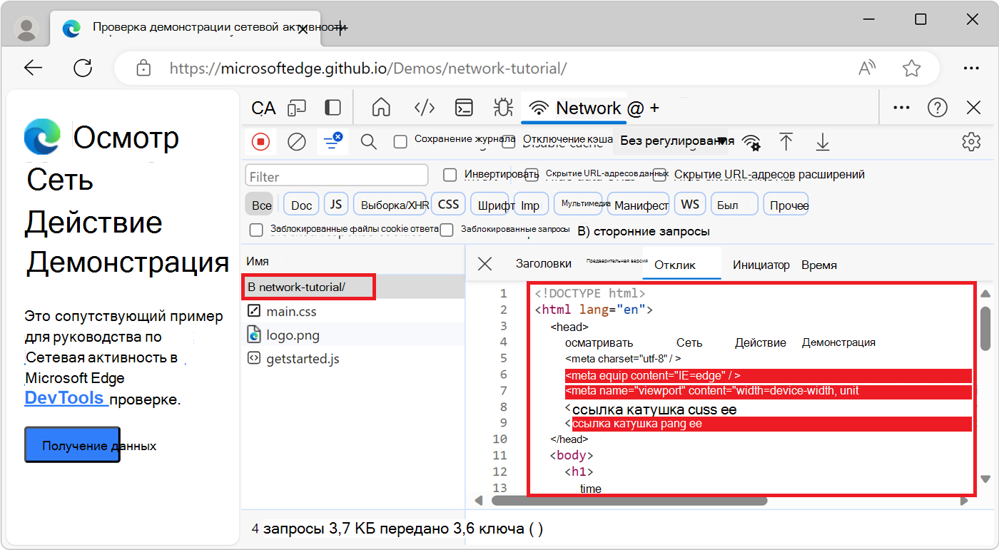Check Скрытие URL-адресов данных checkbox
The width and height of the screenshot is (999, 550).
[x=532, y=175]
